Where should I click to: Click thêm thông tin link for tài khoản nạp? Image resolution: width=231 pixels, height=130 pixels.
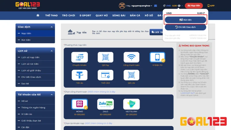98,123
